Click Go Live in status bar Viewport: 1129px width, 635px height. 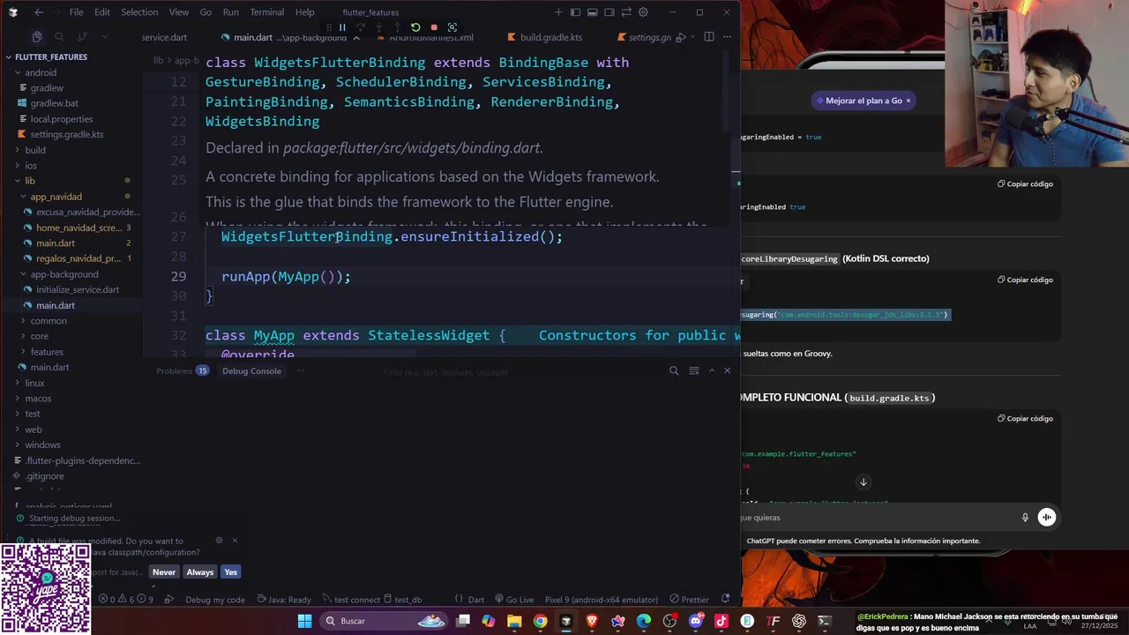(514, 600)
